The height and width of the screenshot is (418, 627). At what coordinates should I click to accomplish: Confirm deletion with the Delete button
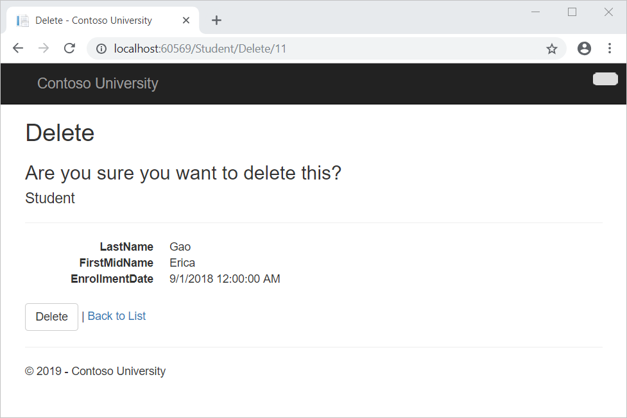click(x=51, y=316)
